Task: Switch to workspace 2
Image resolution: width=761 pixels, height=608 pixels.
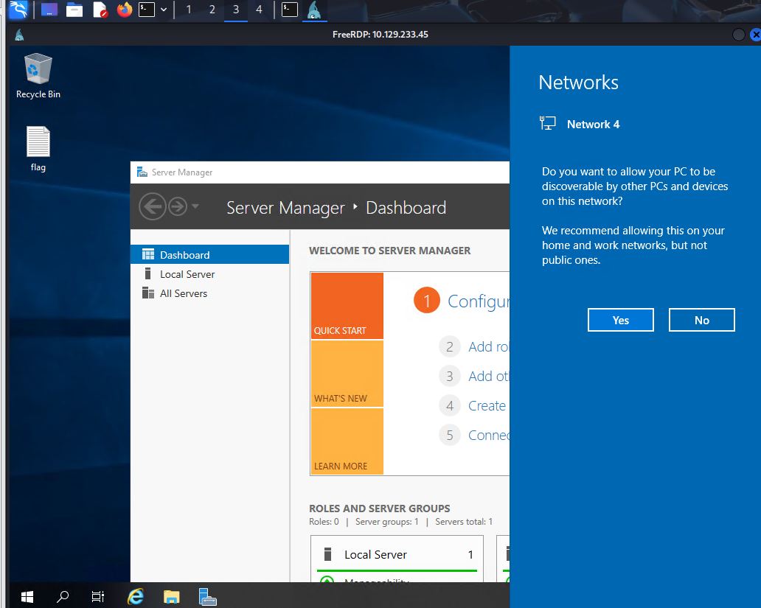Action: [212, 10]
